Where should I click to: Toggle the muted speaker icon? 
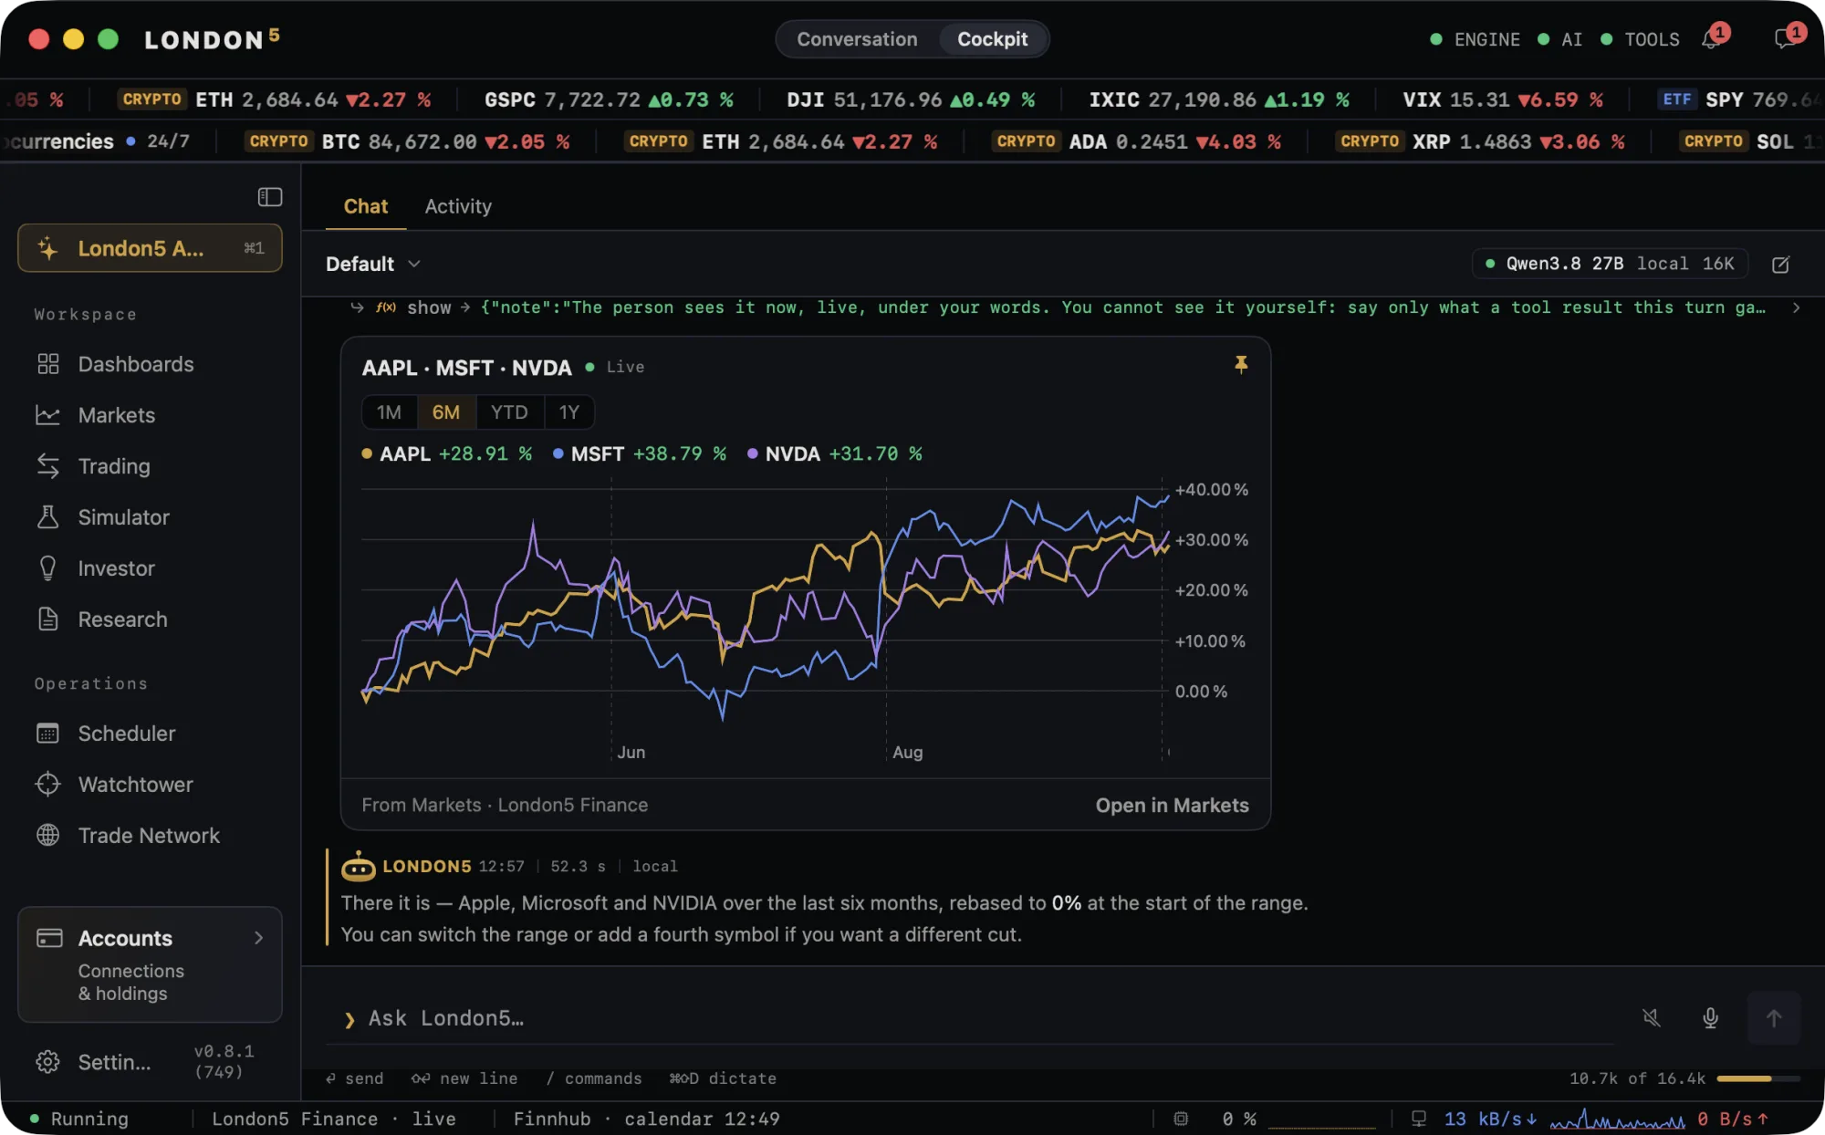pyautogui.click(x=1652, y=1018)
